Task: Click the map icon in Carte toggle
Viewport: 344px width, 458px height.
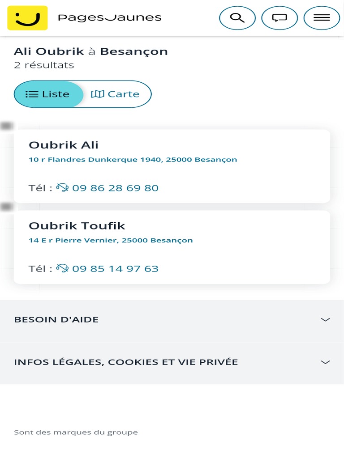Action: (97, 94)
